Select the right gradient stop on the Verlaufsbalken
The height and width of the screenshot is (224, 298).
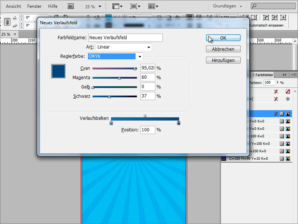[179, 123]
